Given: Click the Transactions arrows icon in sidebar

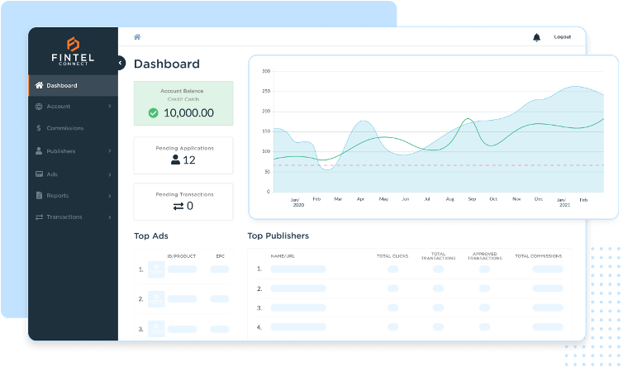Looking at the screenshot, I should [39, 217].
